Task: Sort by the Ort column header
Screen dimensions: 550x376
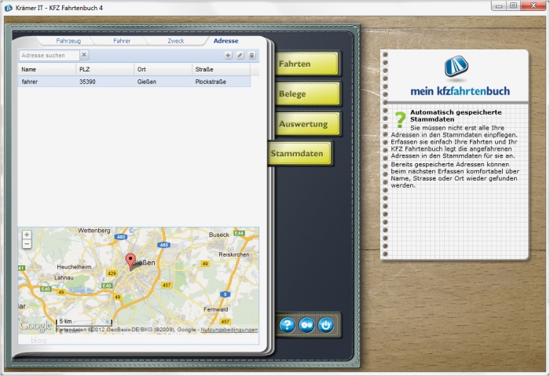Action: pos(163,69)
